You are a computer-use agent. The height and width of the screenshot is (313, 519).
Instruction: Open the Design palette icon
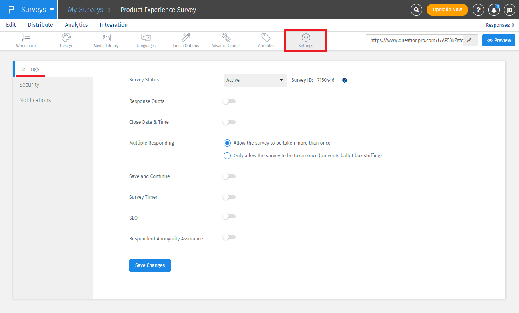pyautogui.click(x=66, y=38)
